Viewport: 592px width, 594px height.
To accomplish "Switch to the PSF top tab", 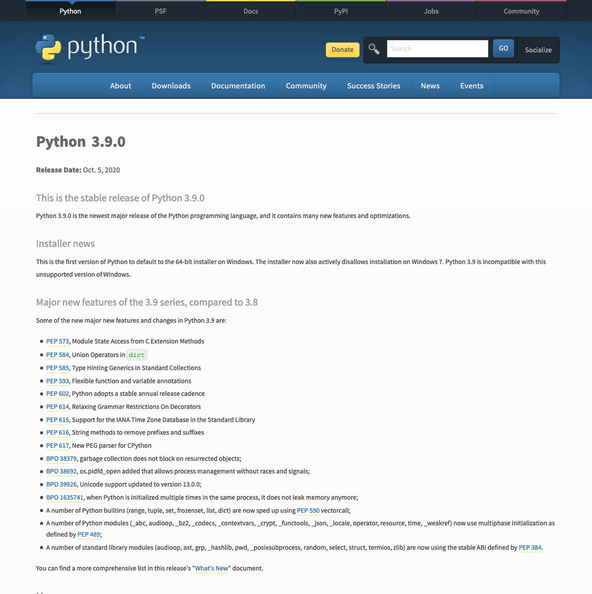I will tap(160, 11).
